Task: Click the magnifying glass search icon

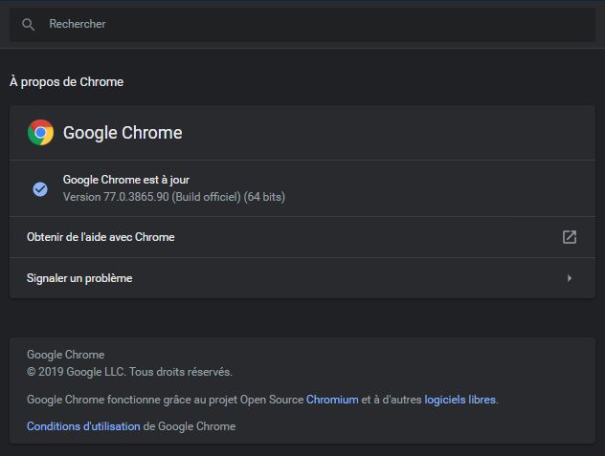Action: (28, 24)
